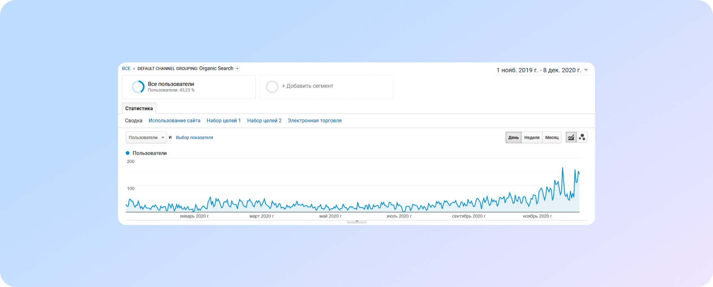Open the date range picker arrow
This screenshot has height=287, width=713.
click(586, 70)
